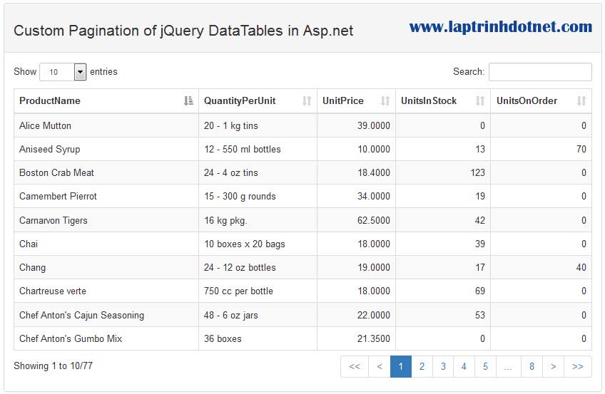The width and height of the screenshot is (605, 394).
Task: Click the '36 boxes' cell
Action: [x=258, y=338]
